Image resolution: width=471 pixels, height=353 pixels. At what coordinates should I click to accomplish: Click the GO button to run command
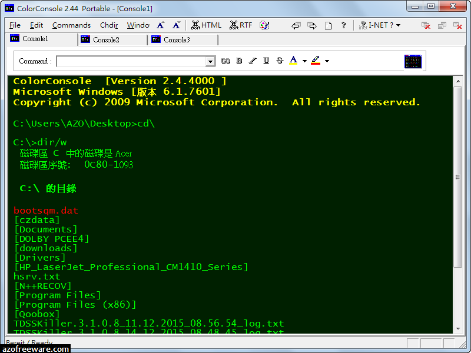(225, 61)
